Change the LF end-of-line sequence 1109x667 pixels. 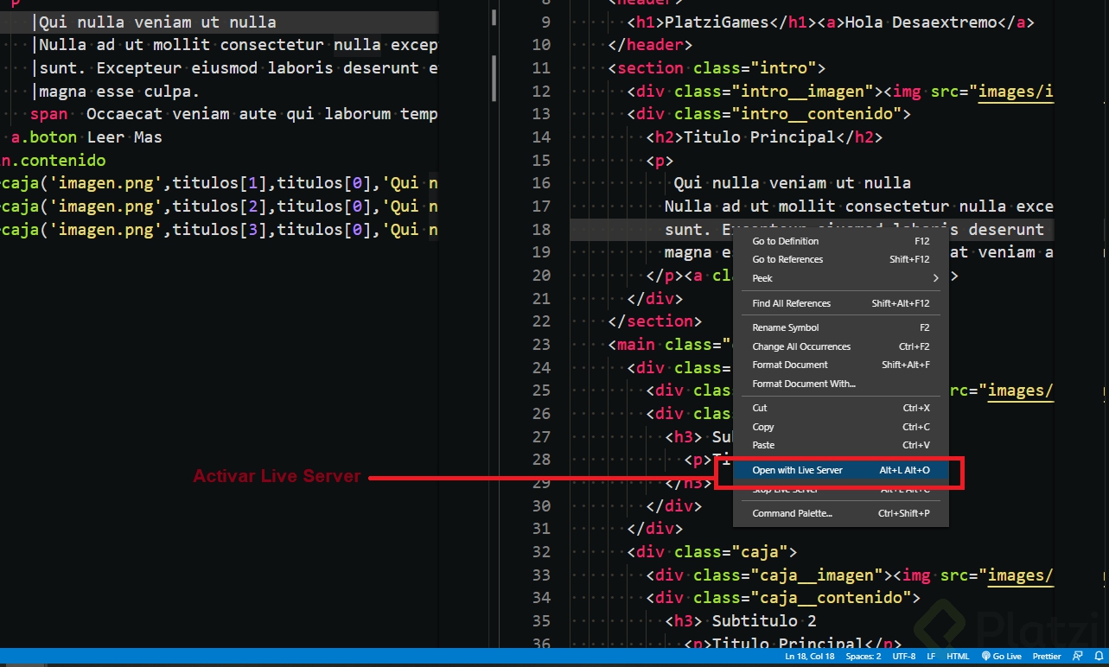point(931,657)
